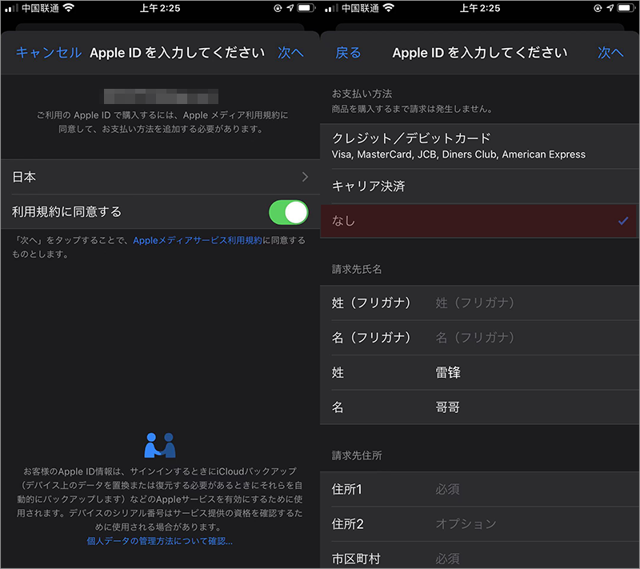Tap the Wi-Fi icon on the right screen
The image size is (640, 569).
[x=390, y=8]
